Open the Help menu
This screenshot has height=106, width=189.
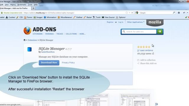pyautogui.click(x=36, y=5)
